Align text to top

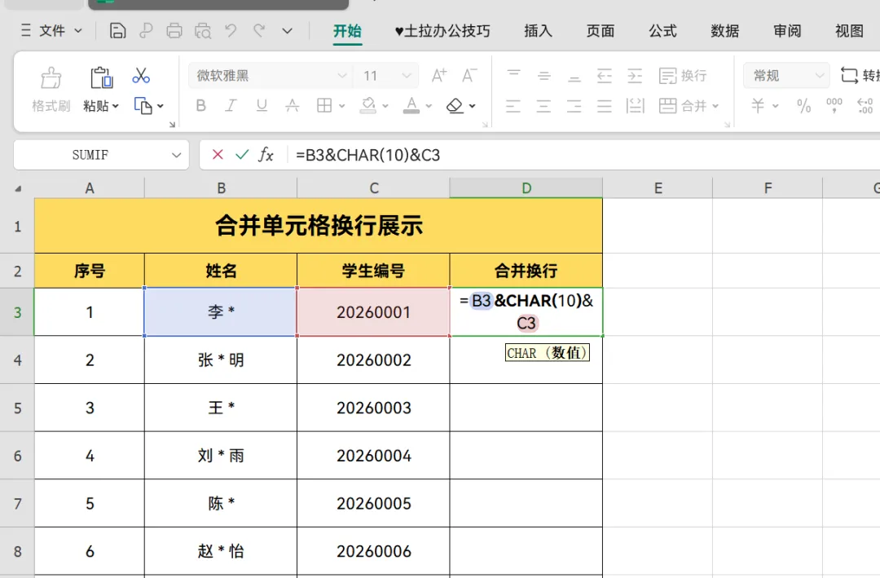pyautogui.click(x=513, y=75)
